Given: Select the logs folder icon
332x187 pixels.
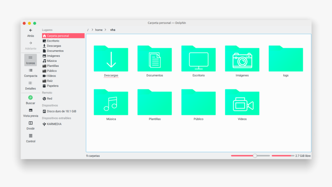Looking at the screenshot, I should tap(286, 58).
